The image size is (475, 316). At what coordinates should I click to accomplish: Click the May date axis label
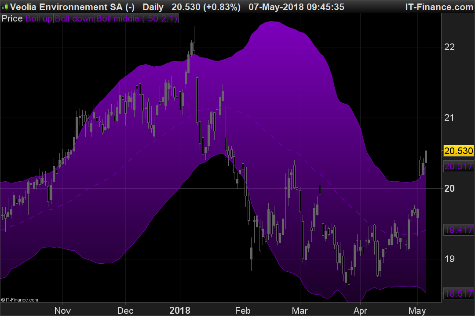(417, 311)
